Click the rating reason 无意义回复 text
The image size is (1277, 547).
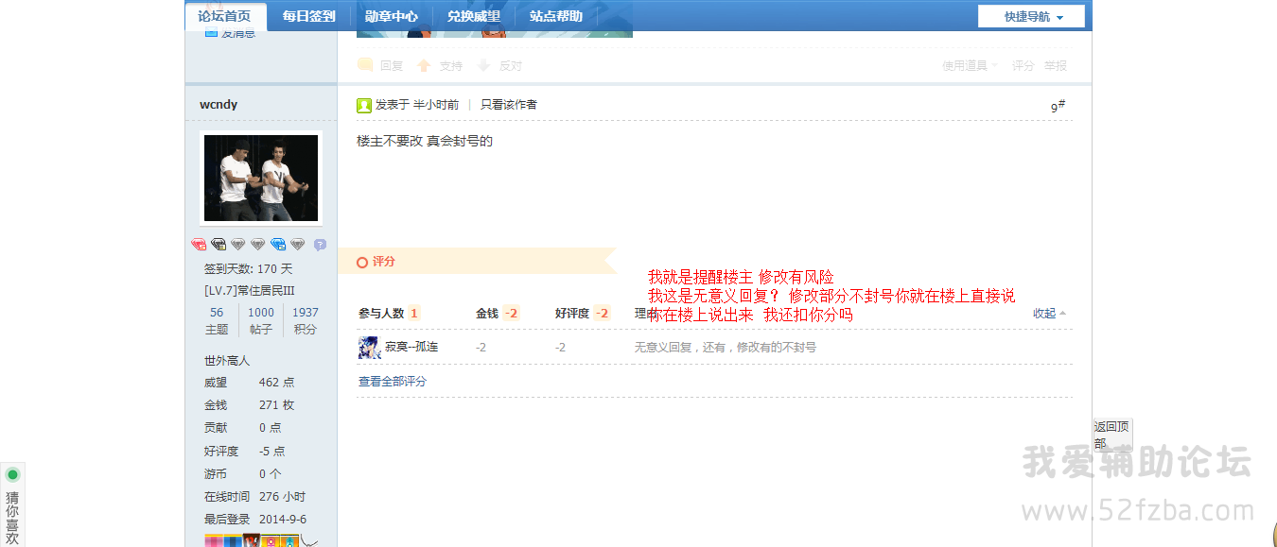pyautogui.click(x=725, y=348)
